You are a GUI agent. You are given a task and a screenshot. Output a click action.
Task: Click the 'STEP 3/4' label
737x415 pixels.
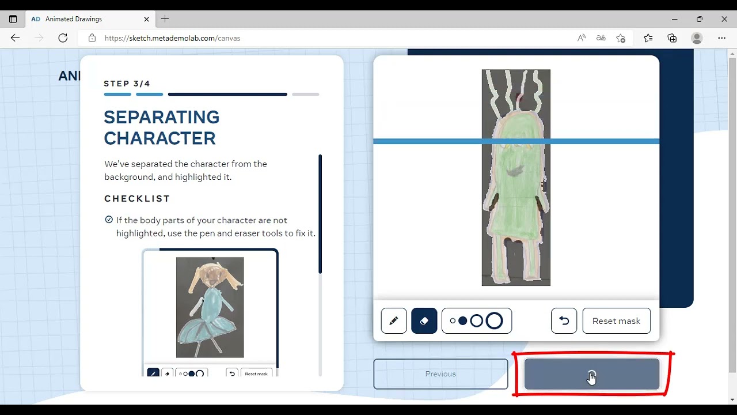(x=127, y=84)
